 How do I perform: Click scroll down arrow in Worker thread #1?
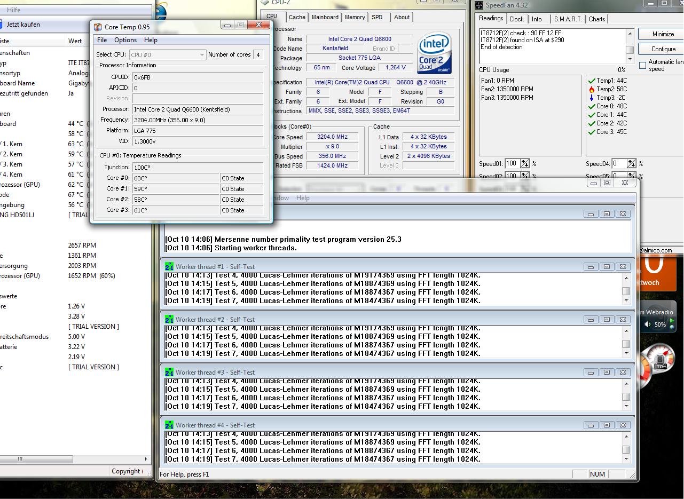(626, 301)
